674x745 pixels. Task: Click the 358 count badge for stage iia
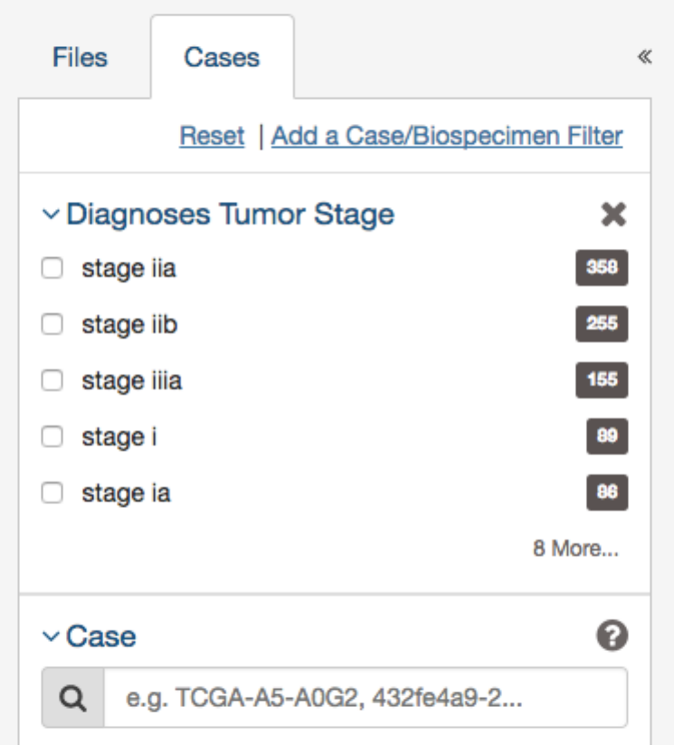[602, 268]
